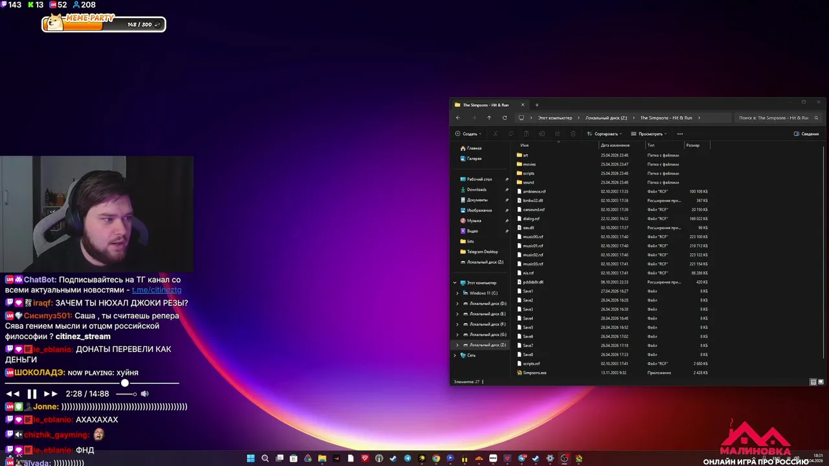Adjust the music player volume slider

pyautogui.click(x=127, y=394)
